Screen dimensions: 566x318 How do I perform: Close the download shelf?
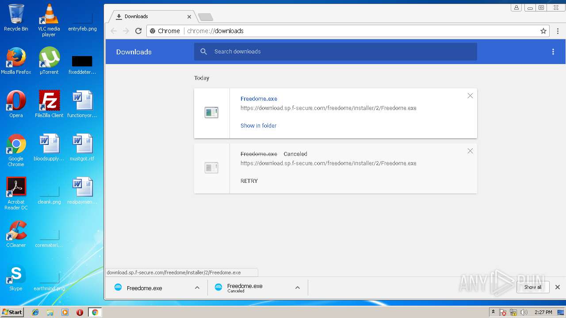point(558,287)
